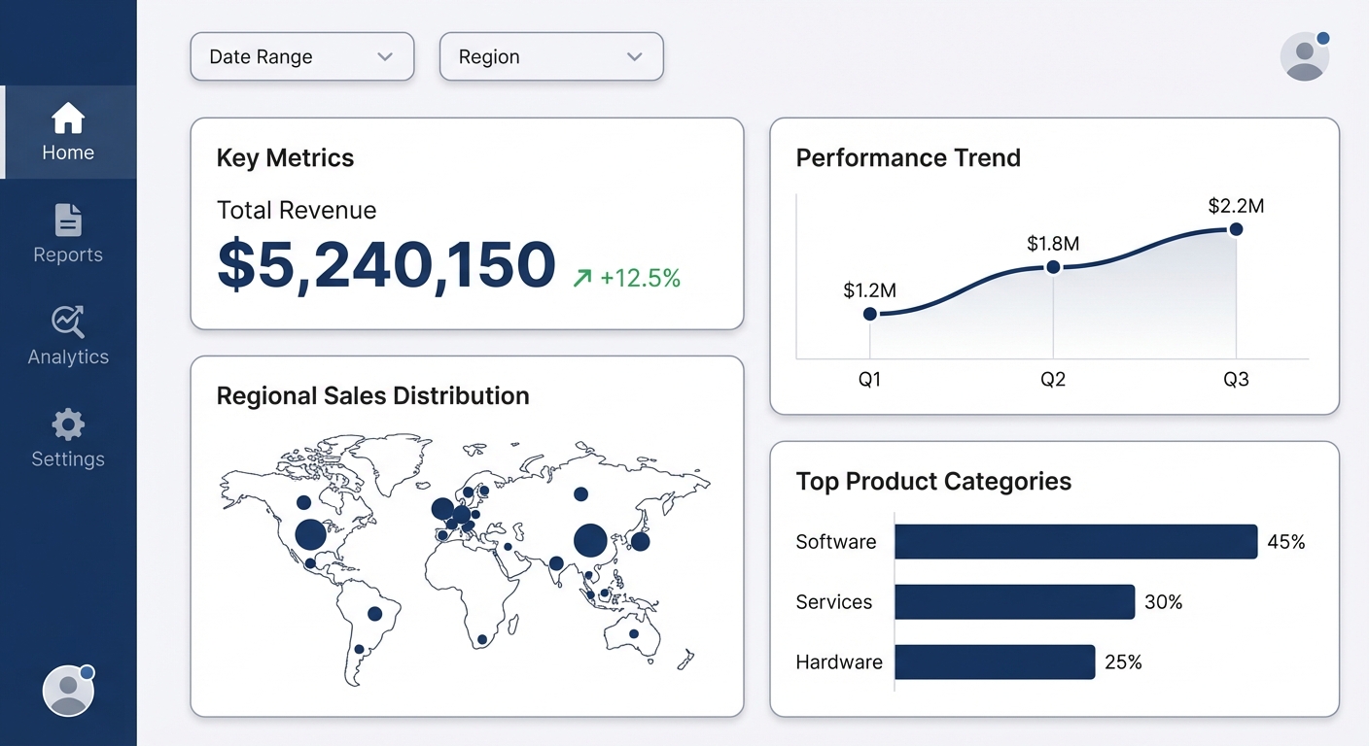The height and width of the screenshot is (746, 1369).
Task: Toggle the online status dot on the top avatar
Action: (1323, 39)
